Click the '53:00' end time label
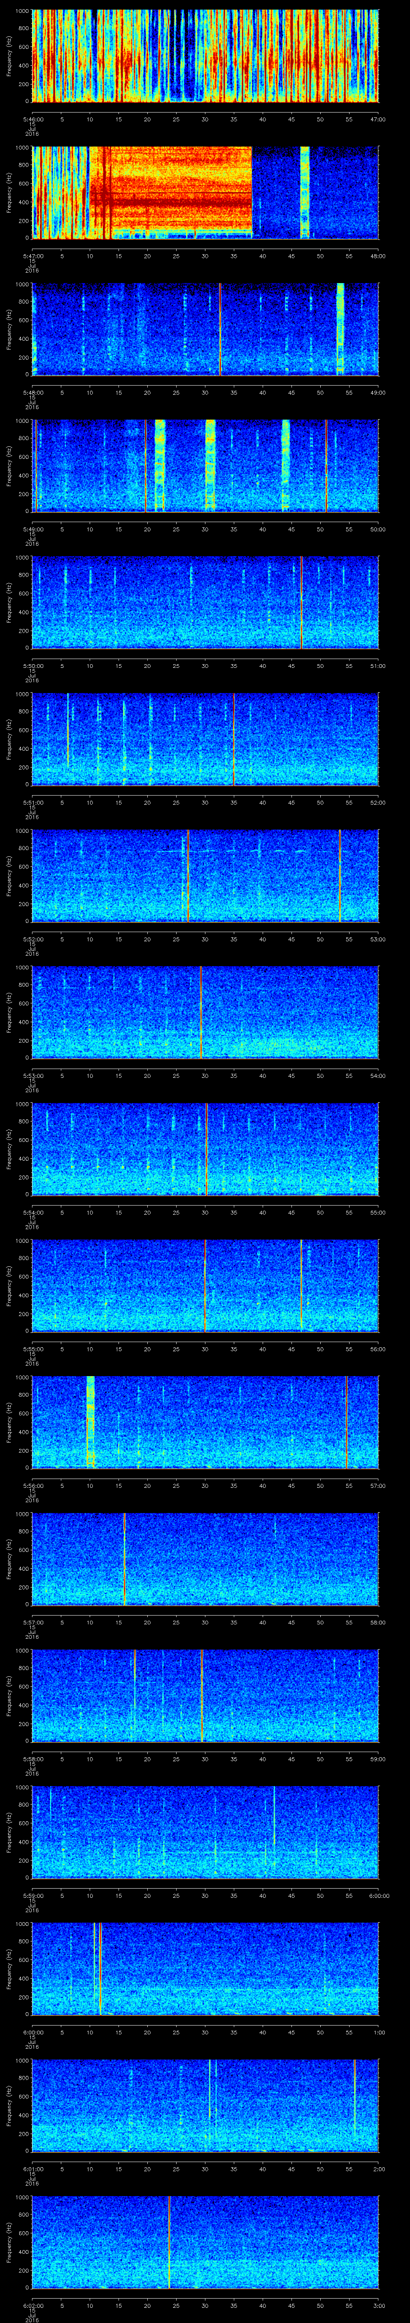This screenshot has height=2323, width=410. coord(378,939)
